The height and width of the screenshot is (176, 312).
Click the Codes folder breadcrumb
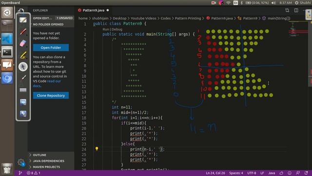(x=166, y=19)
